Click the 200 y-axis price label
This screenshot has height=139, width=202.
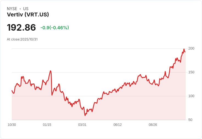pyautogui.click(x=191, y=48)
